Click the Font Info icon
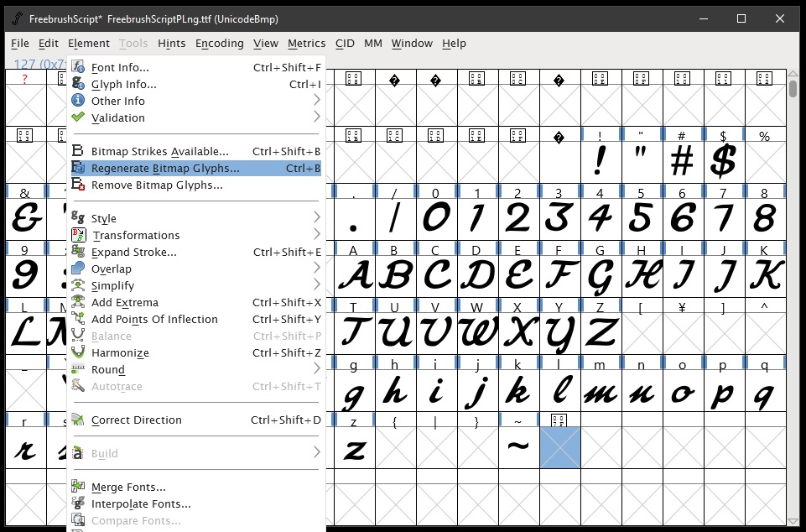This screenshot has width=806, height=532. pos(78,67)
